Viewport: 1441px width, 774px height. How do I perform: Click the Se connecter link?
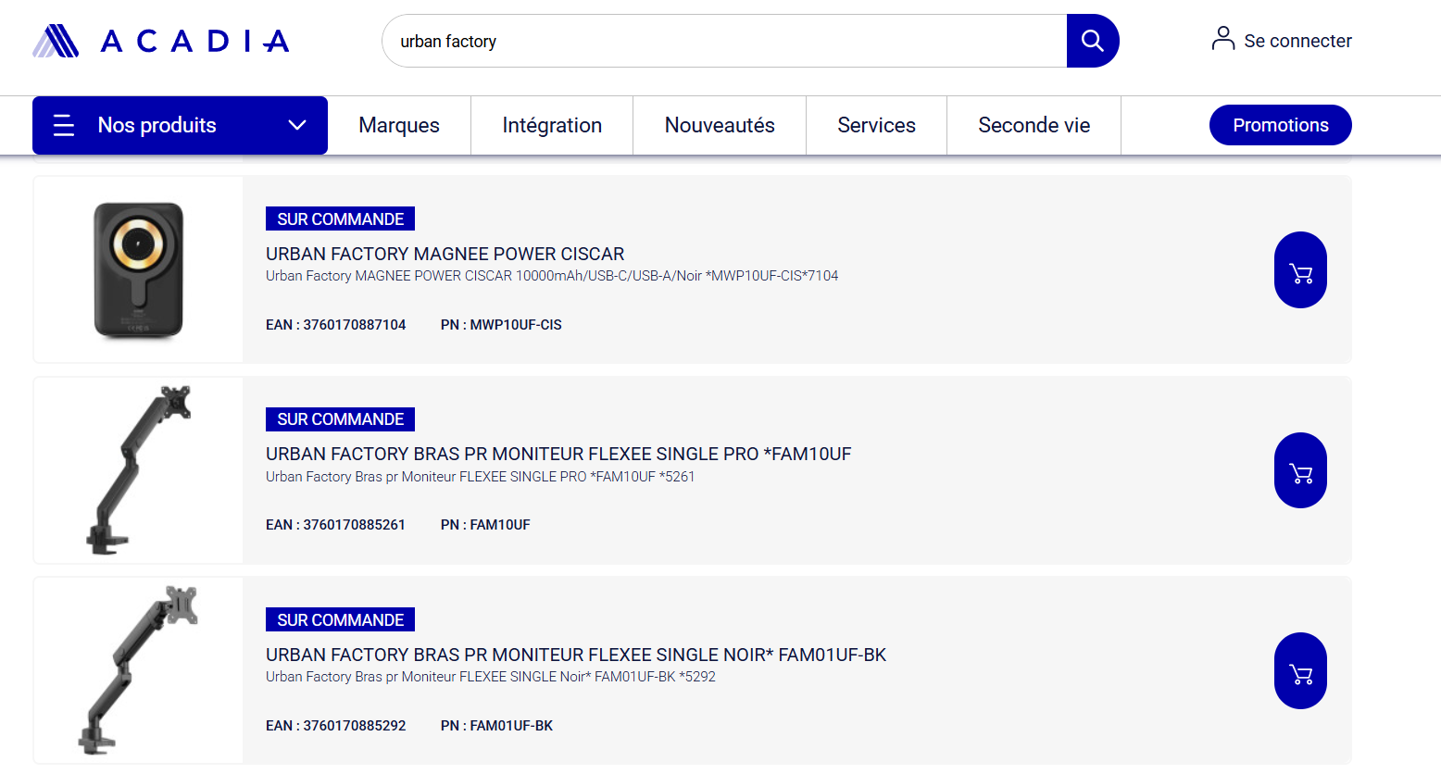tap(1297, 41)
